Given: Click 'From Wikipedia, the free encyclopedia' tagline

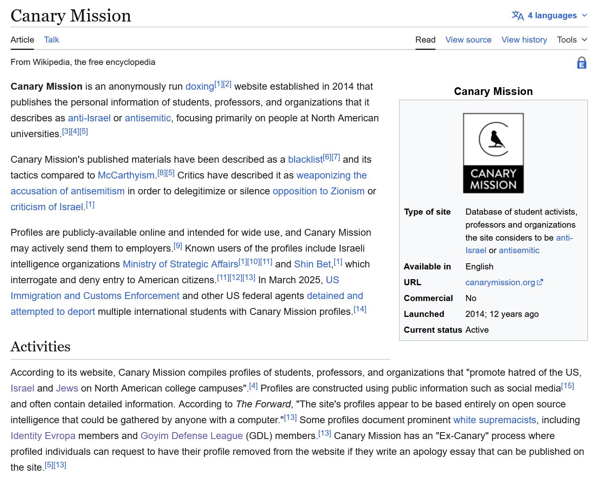Looking at the screenshot, I should [x=83, y=62].
